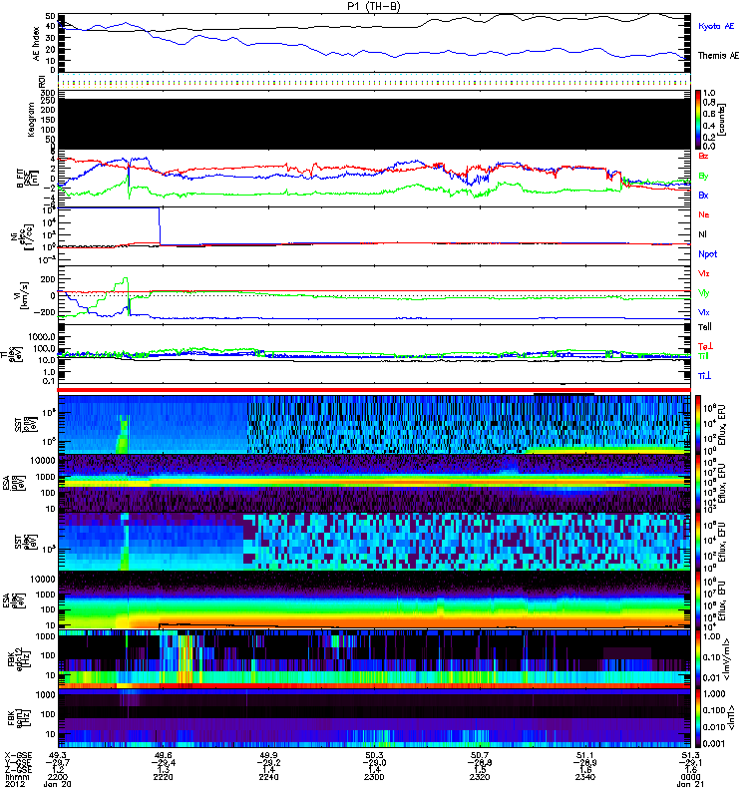Click the blue Bx legend label

[703, 196]
